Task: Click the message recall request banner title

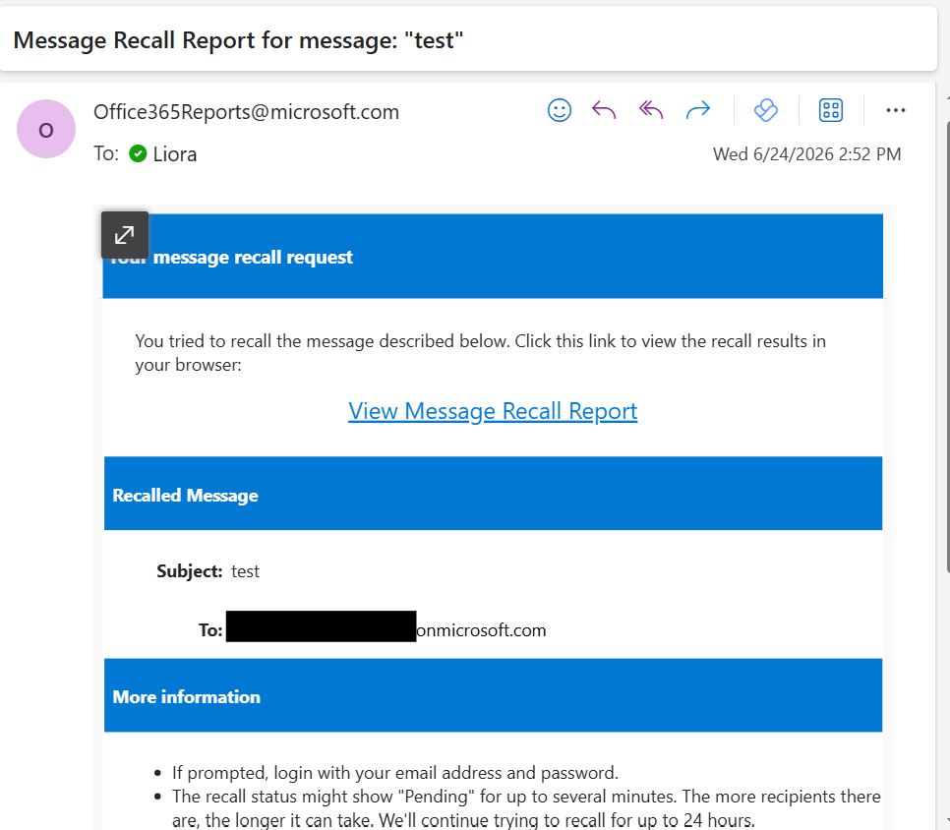Action: (230, 258)
